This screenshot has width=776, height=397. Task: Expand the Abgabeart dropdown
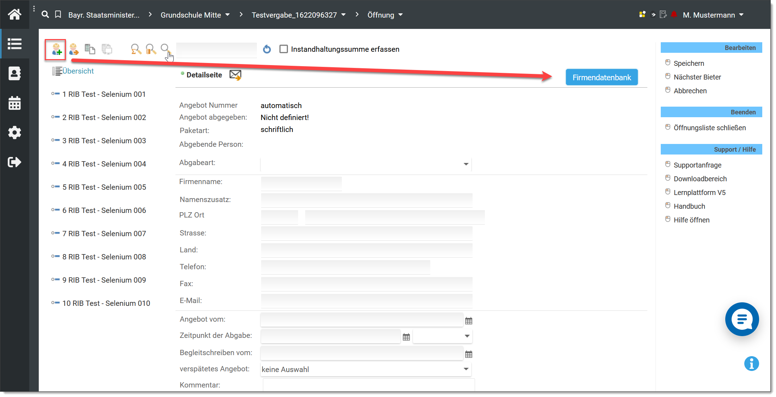click(x=366, y=164)
